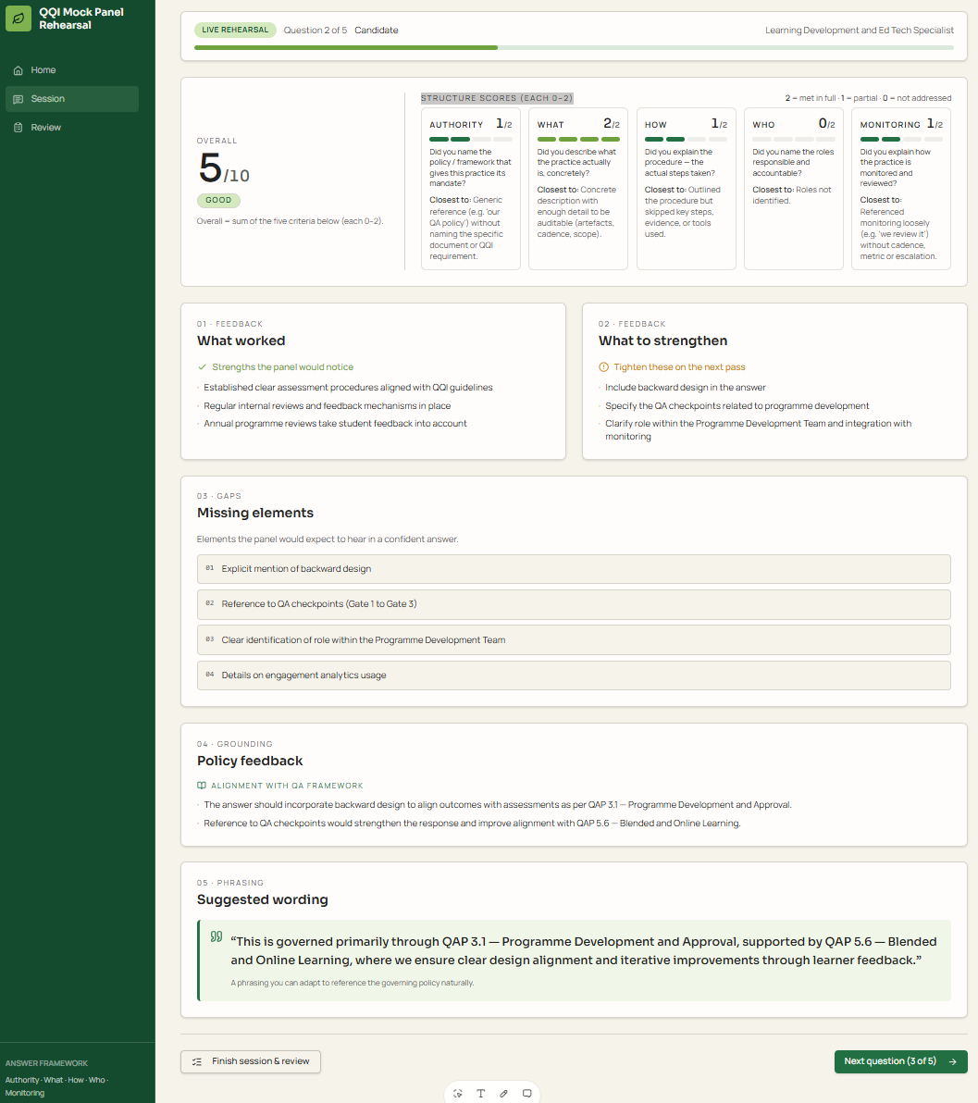Click the Monitoring score segment bar
The height and width of the screenshot is (1103, 978).
[901, 140]
